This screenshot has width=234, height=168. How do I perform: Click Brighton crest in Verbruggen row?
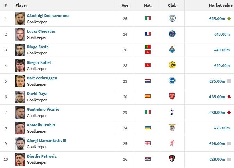coord(172,81)
